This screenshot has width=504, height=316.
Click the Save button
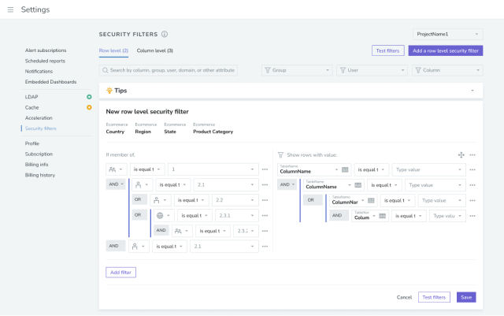coord(466,297)
